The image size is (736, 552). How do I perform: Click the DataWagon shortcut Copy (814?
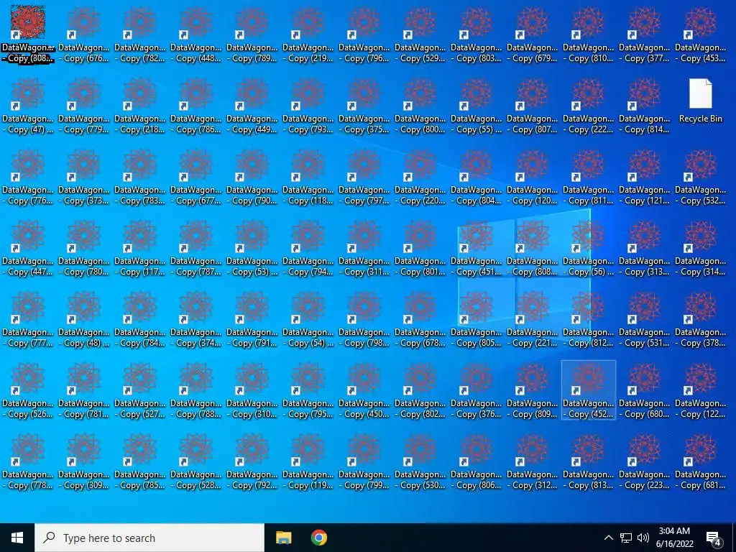645,106
